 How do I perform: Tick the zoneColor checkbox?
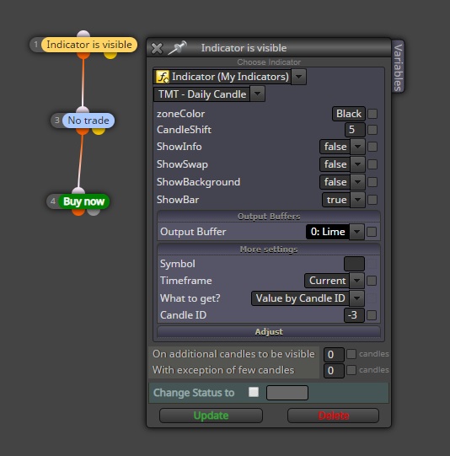(x=372, y=114)
